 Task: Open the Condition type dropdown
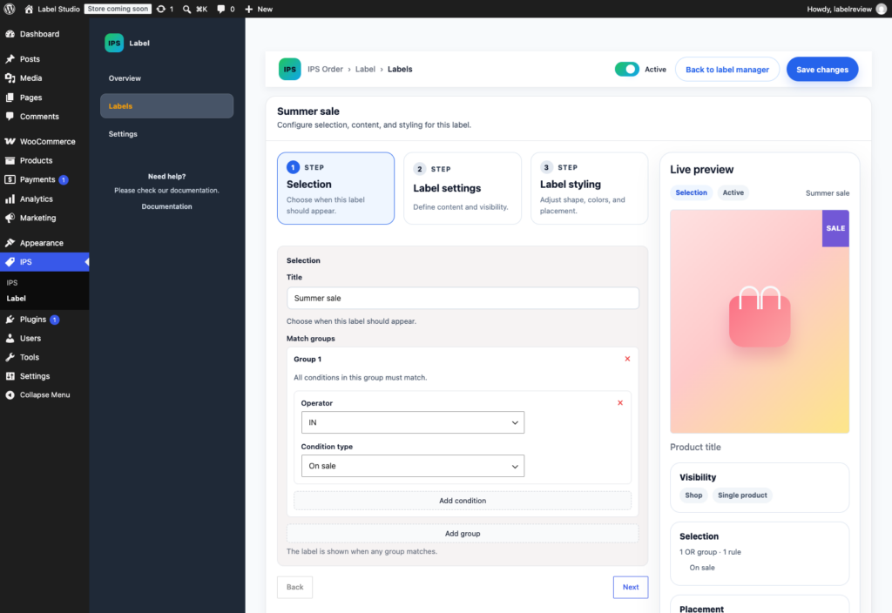(x=412, y=466)
